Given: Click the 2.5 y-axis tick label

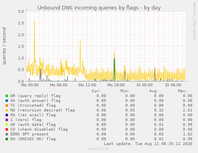Looking at the screenshot, I should (21, 23).
